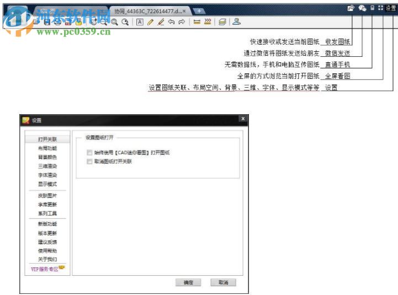Click the user account icon

(x=237, y=22)
